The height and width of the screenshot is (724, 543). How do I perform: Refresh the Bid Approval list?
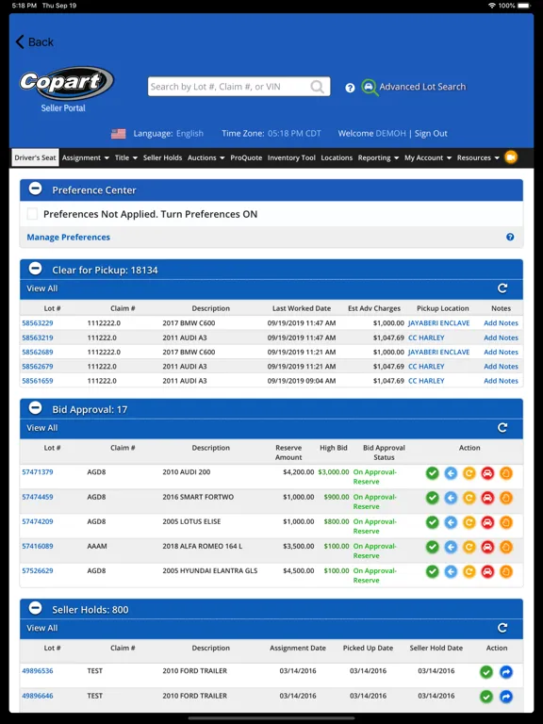pyautogui.click(x=502, y=428)
